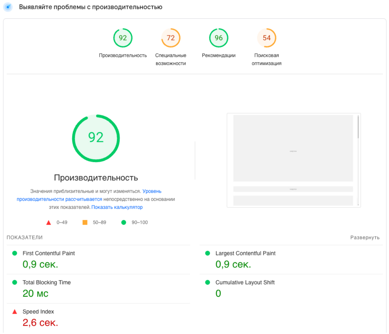Image resolution: width=389 pixels, height=334 pixels.
Task: Click the blue performance diagnostics icon in header
Action: pyautogui.click(x=8, y=7)
